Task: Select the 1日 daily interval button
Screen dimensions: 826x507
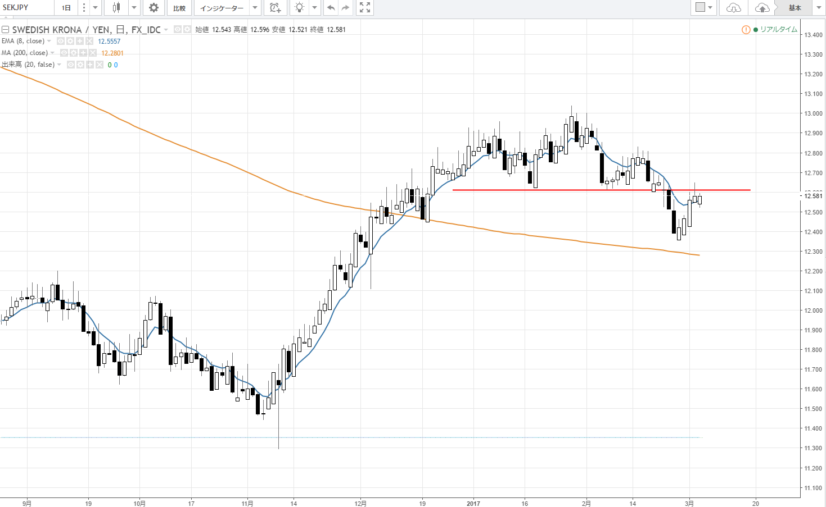Action: coord(66,8)
